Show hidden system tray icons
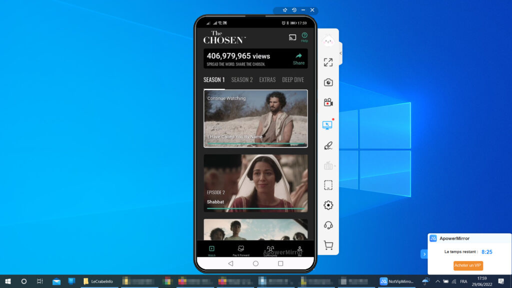The height and width of the screenshot is (288, 512). click(437, 281)
